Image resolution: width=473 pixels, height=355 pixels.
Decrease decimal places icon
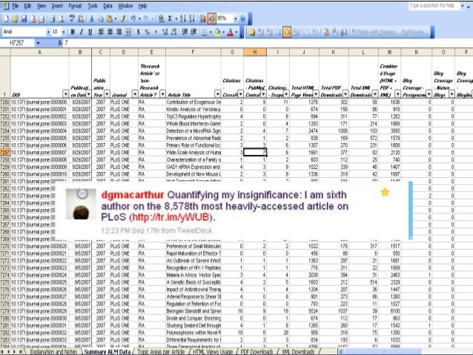click(x=173, y=32)
